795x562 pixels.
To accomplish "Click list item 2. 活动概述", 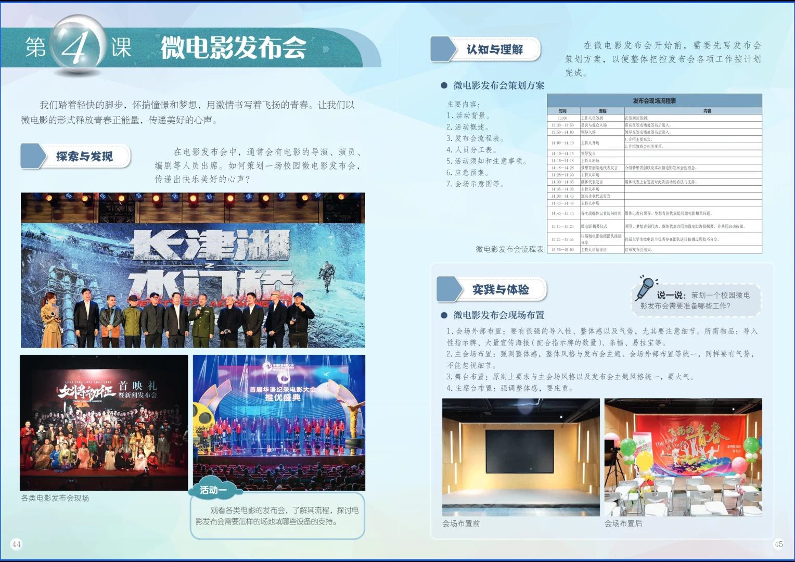I will [468, 127].
